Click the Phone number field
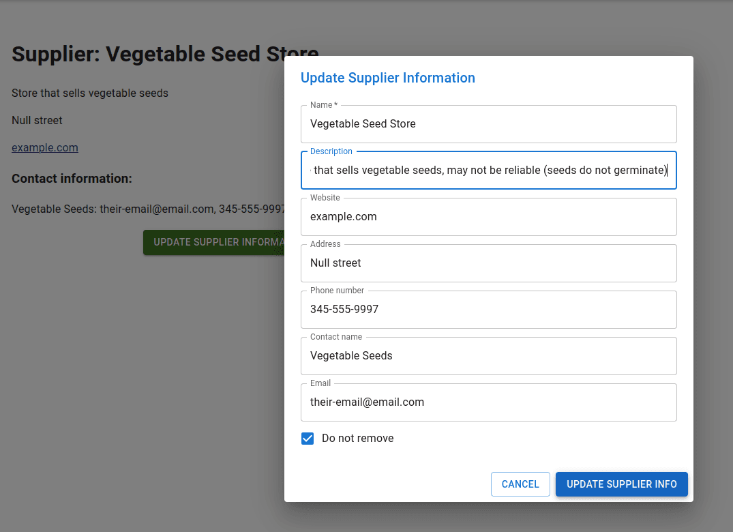Screen dimensions: 733x532 click(x=488, y=309)
